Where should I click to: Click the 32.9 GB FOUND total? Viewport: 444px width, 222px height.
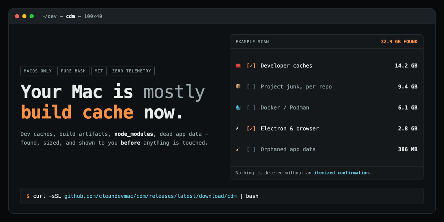pos(399,42)
